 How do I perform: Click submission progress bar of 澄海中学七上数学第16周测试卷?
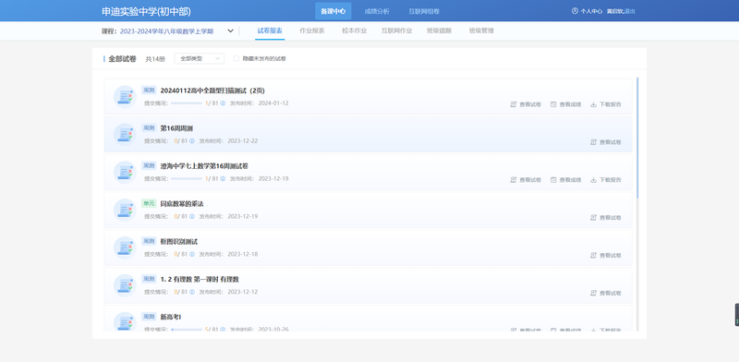tap(187, 178)
